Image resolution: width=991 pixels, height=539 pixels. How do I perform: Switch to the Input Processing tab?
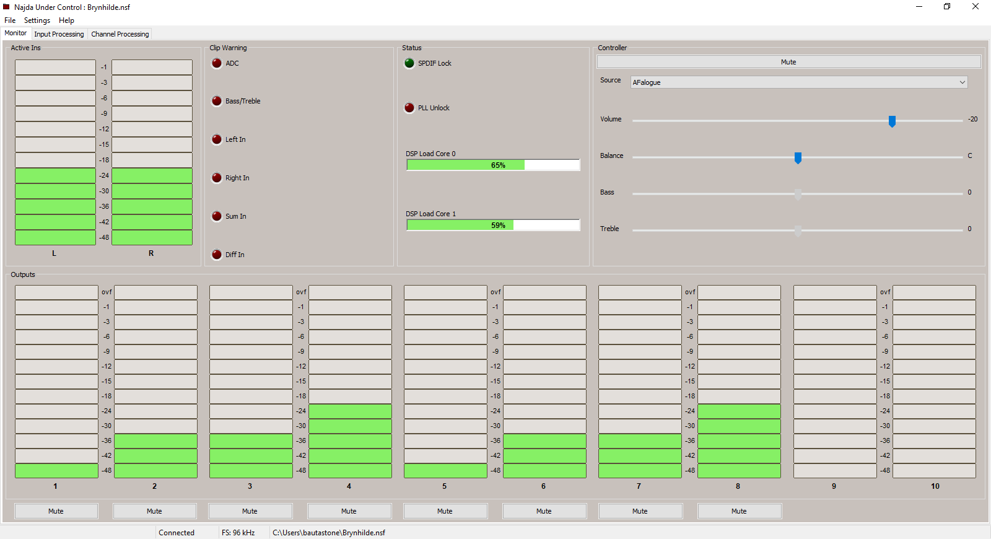pos(59,34)
